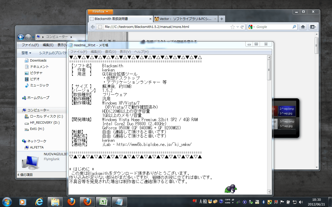This screenshot has width=332, height=207.
Task: Click the IME help question mark icon
Action: pos(221,201)
